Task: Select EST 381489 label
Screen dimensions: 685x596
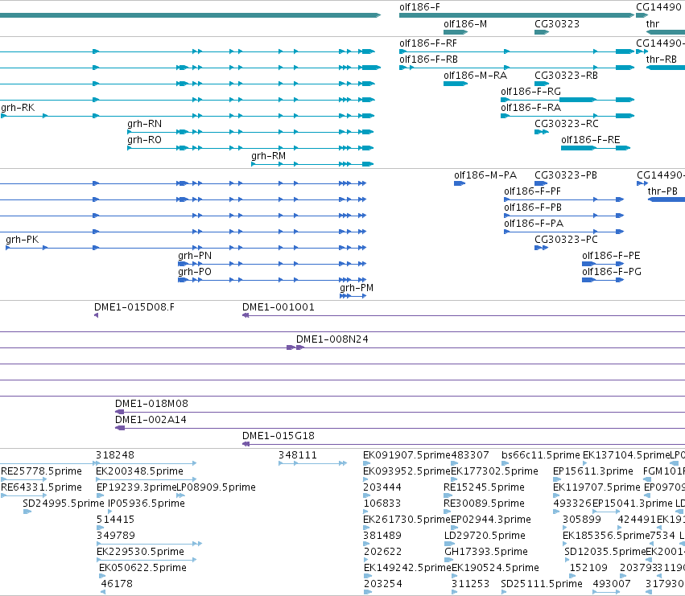Action: [382, 536]
